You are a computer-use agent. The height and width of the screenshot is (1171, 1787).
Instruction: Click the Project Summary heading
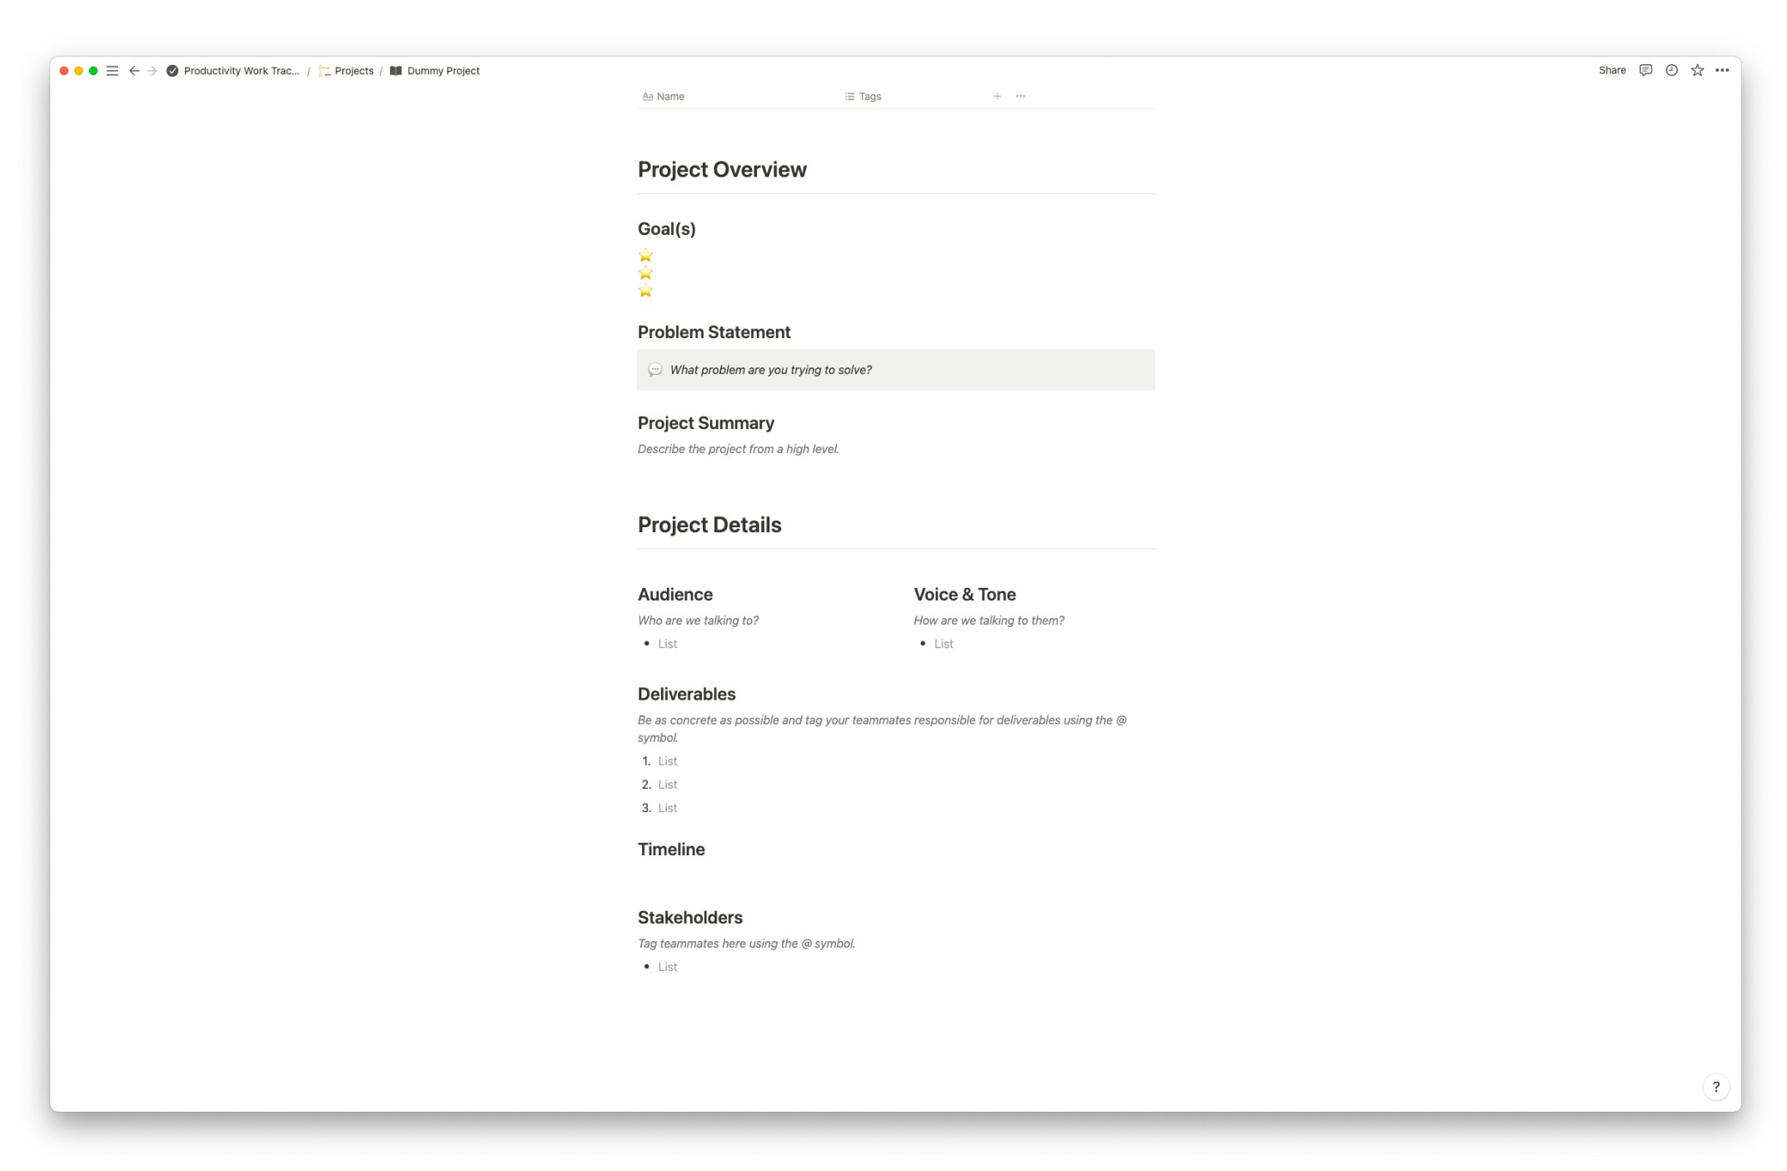(705, 423)
